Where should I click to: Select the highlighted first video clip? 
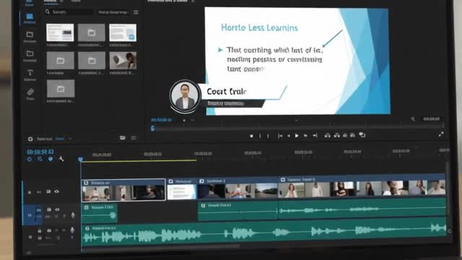[x=123, y=190]
